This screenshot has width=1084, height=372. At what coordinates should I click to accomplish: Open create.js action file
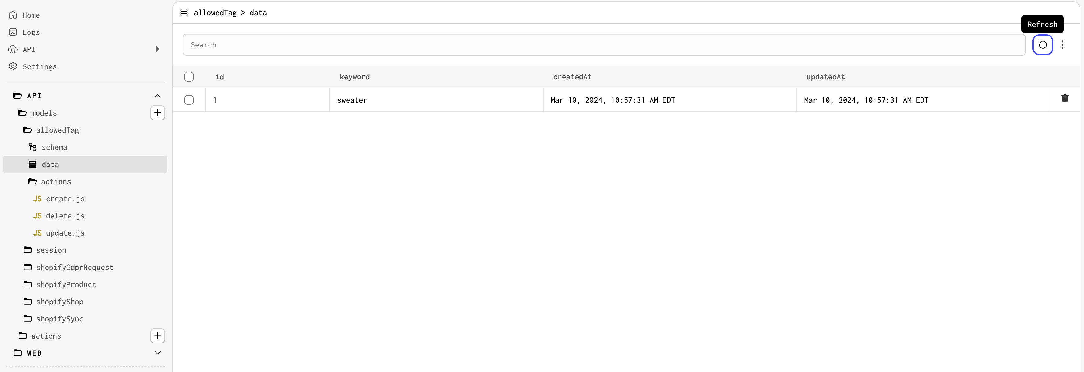[65, 199]
